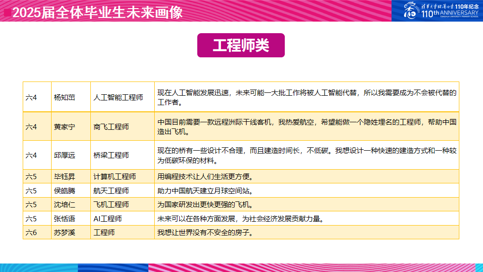Screen dimensions: 483x272
Task: Click name cell 毕钰昇
Action: coord(71,176)
